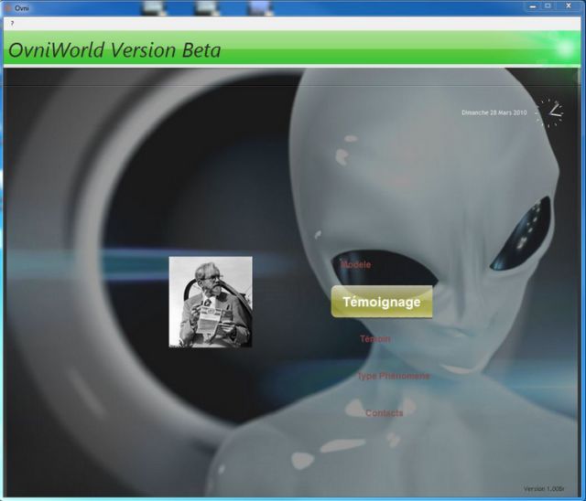The height and width of the screenshot is (501, 586).
Task: Click the OvniWorld Version Beta title
Action: [x=114, y=50]
